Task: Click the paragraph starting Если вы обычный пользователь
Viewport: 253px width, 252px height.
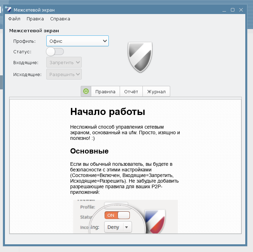Action: [124, 178]
